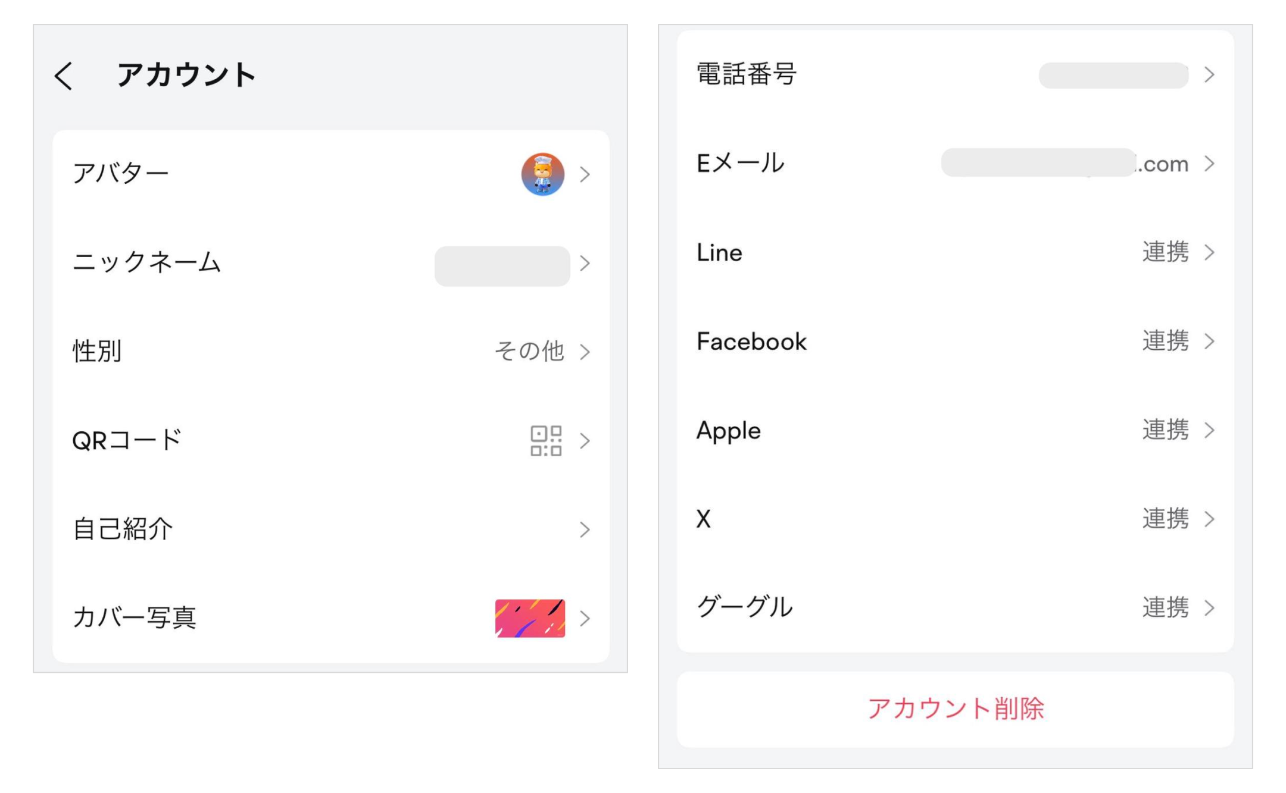Open the Eメール row chevron

(x=1209, y=164)
